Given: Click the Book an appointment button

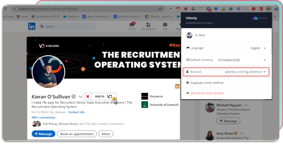Looking at the screenshot, I should [x=77, y=134].
